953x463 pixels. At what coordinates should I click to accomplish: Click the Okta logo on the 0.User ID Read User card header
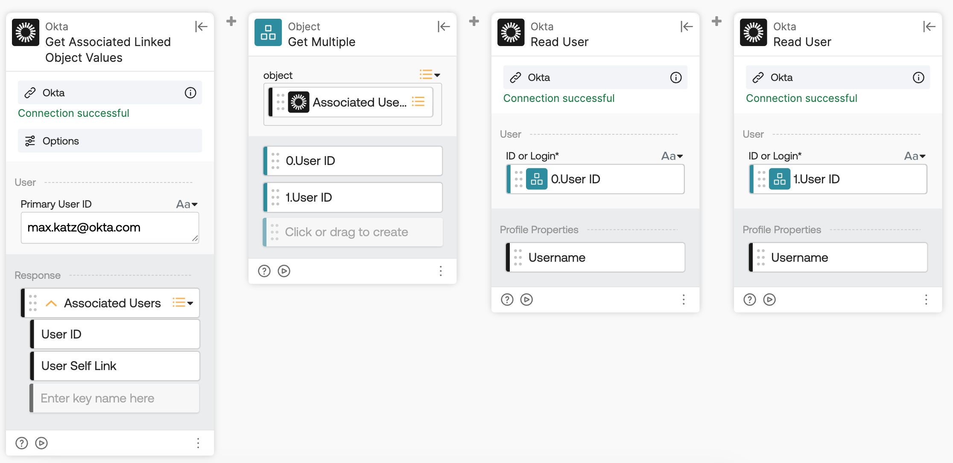(511, 32)
